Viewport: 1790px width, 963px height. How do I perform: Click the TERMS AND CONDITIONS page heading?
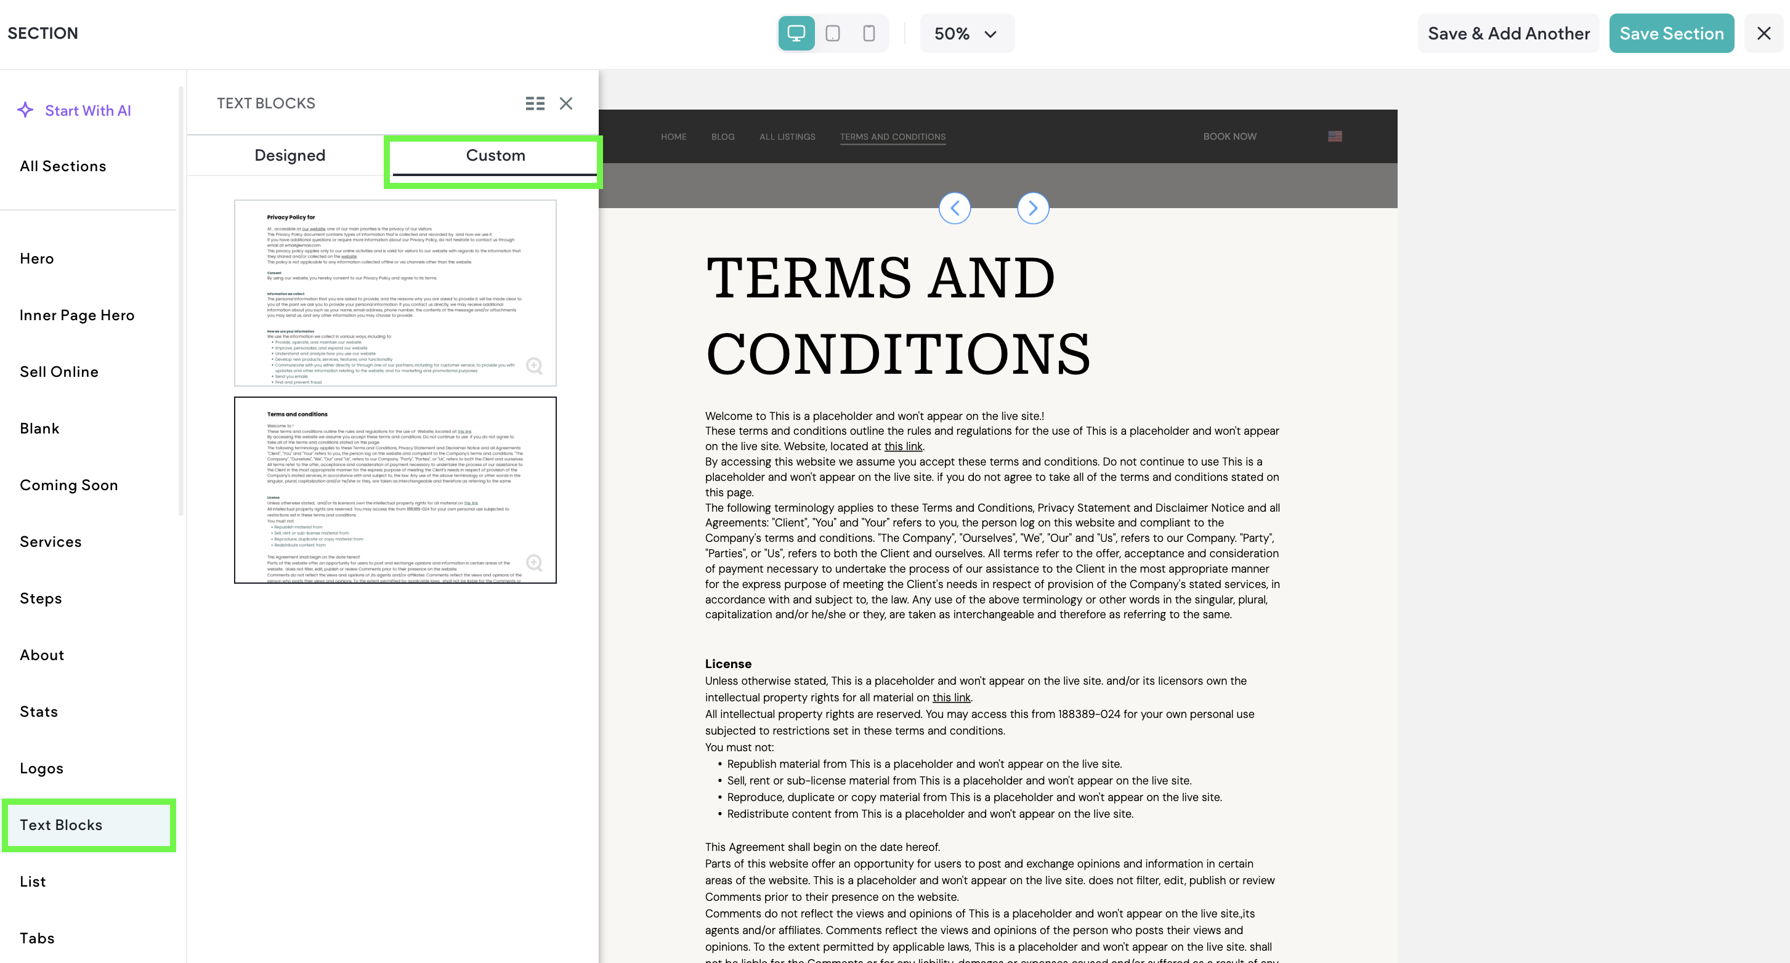(898, 315)
